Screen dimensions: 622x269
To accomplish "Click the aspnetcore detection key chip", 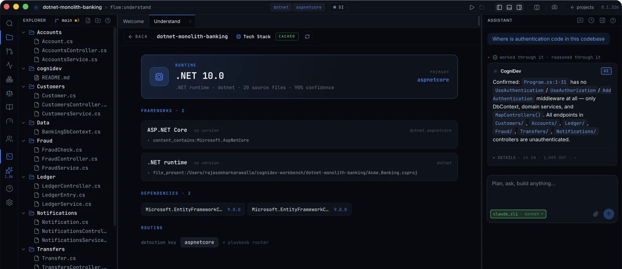I will pyautogui.click(x=199, y=242).
